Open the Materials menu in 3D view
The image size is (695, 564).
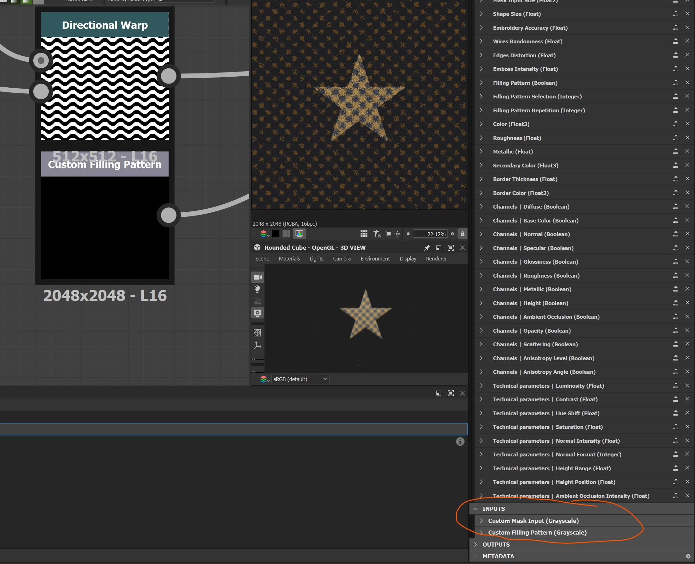[289, 259]
